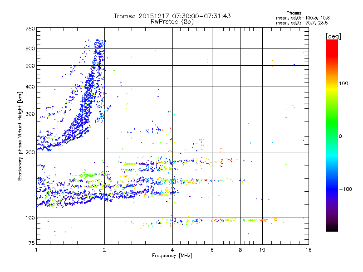Click the "Stationary phase Virtual Height [km]" axis title
This screenshot has width=363, height=272.
[20, 136]
